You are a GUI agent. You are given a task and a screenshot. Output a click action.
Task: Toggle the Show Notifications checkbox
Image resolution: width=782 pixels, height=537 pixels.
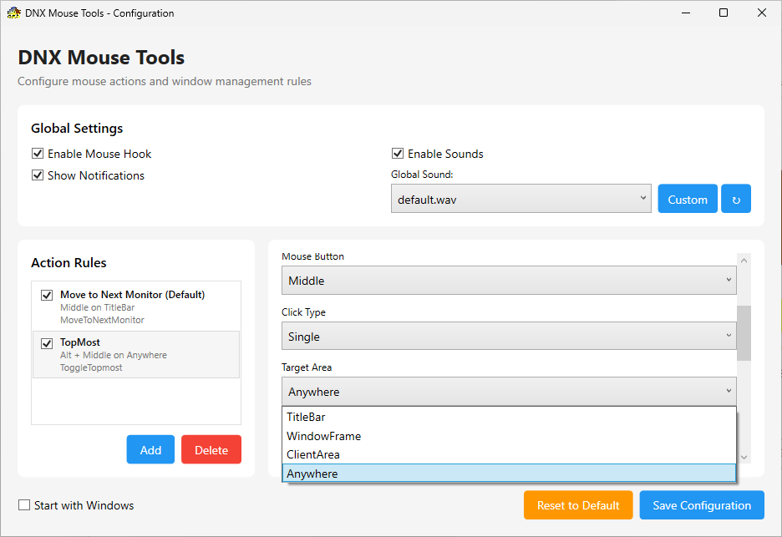pos(38,175)
